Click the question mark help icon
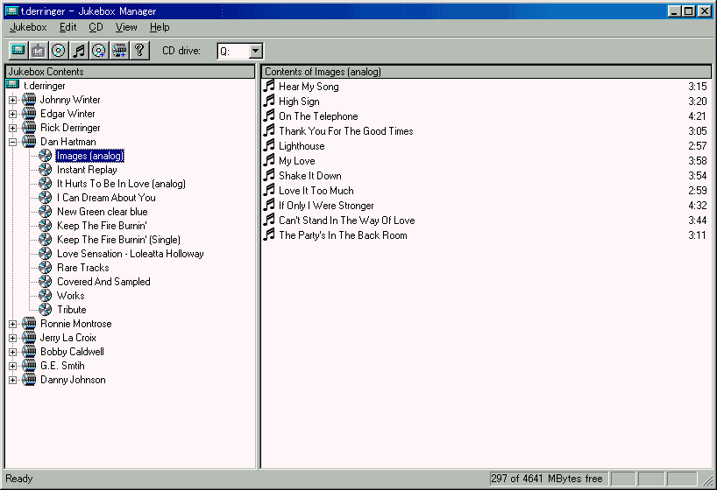This screenshot has width=717, height=490. point(139,51)
